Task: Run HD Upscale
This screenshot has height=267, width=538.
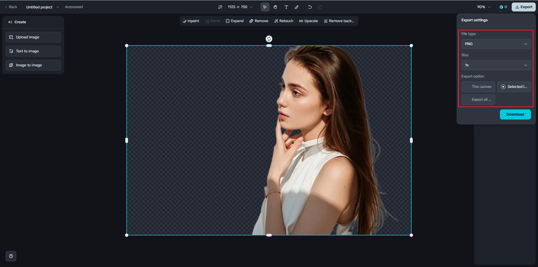Action: [x=309, y=21]
